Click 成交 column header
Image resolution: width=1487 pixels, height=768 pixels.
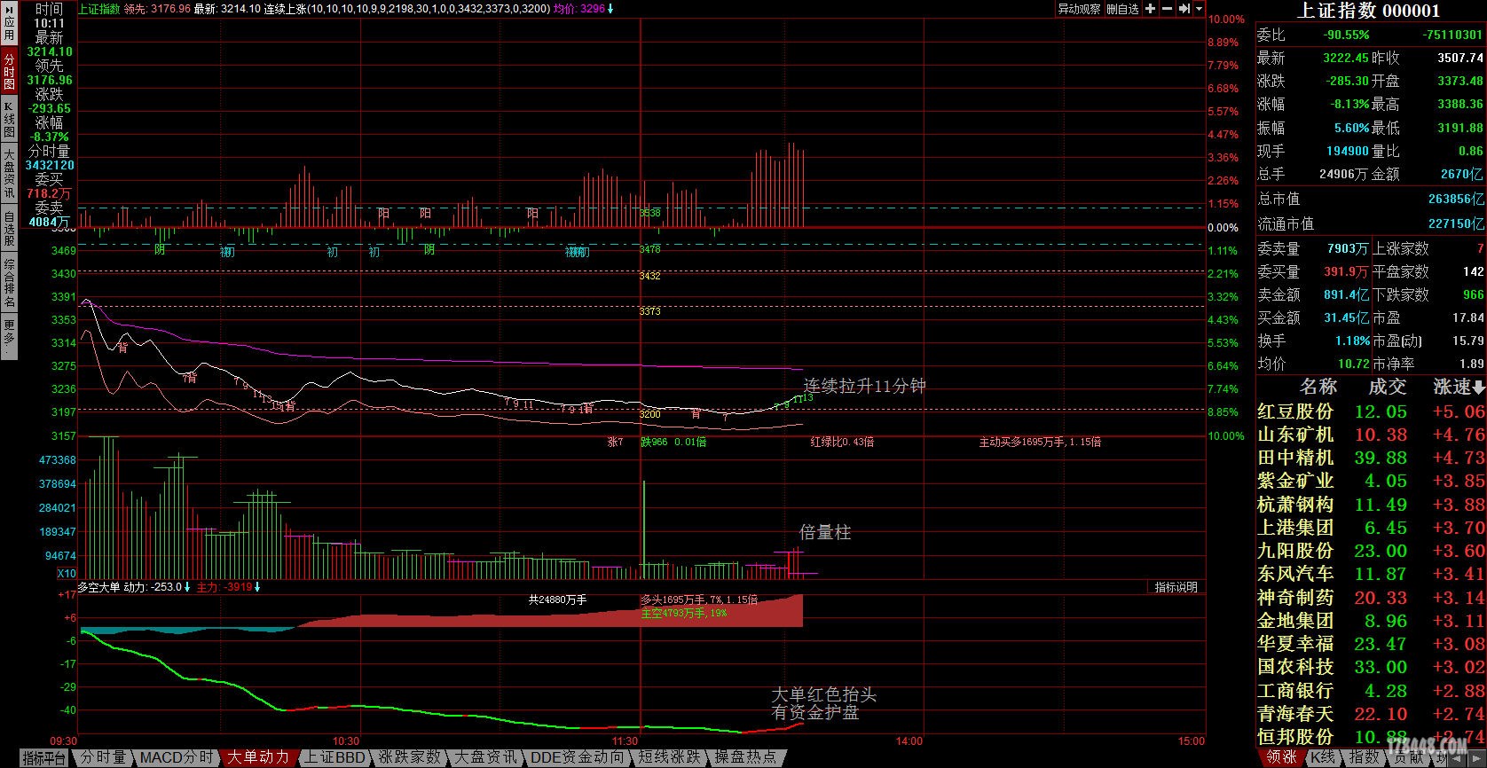point(1388,387)
